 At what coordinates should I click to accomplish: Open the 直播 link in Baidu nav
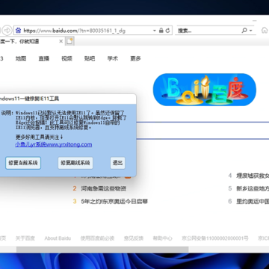click(44, 58)
